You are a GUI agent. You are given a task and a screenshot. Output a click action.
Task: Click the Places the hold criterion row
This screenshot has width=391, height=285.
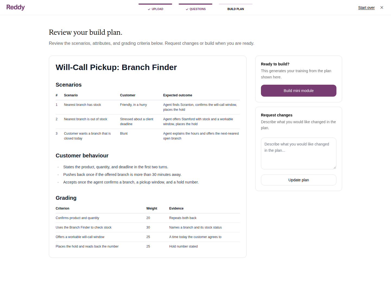pyautogui.click(x=148, y=246)
